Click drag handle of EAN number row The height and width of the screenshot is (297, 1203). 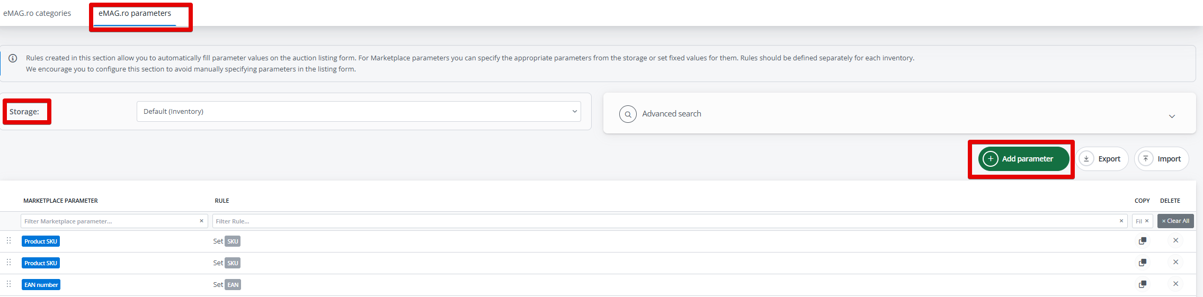click(x=8, y=284)
